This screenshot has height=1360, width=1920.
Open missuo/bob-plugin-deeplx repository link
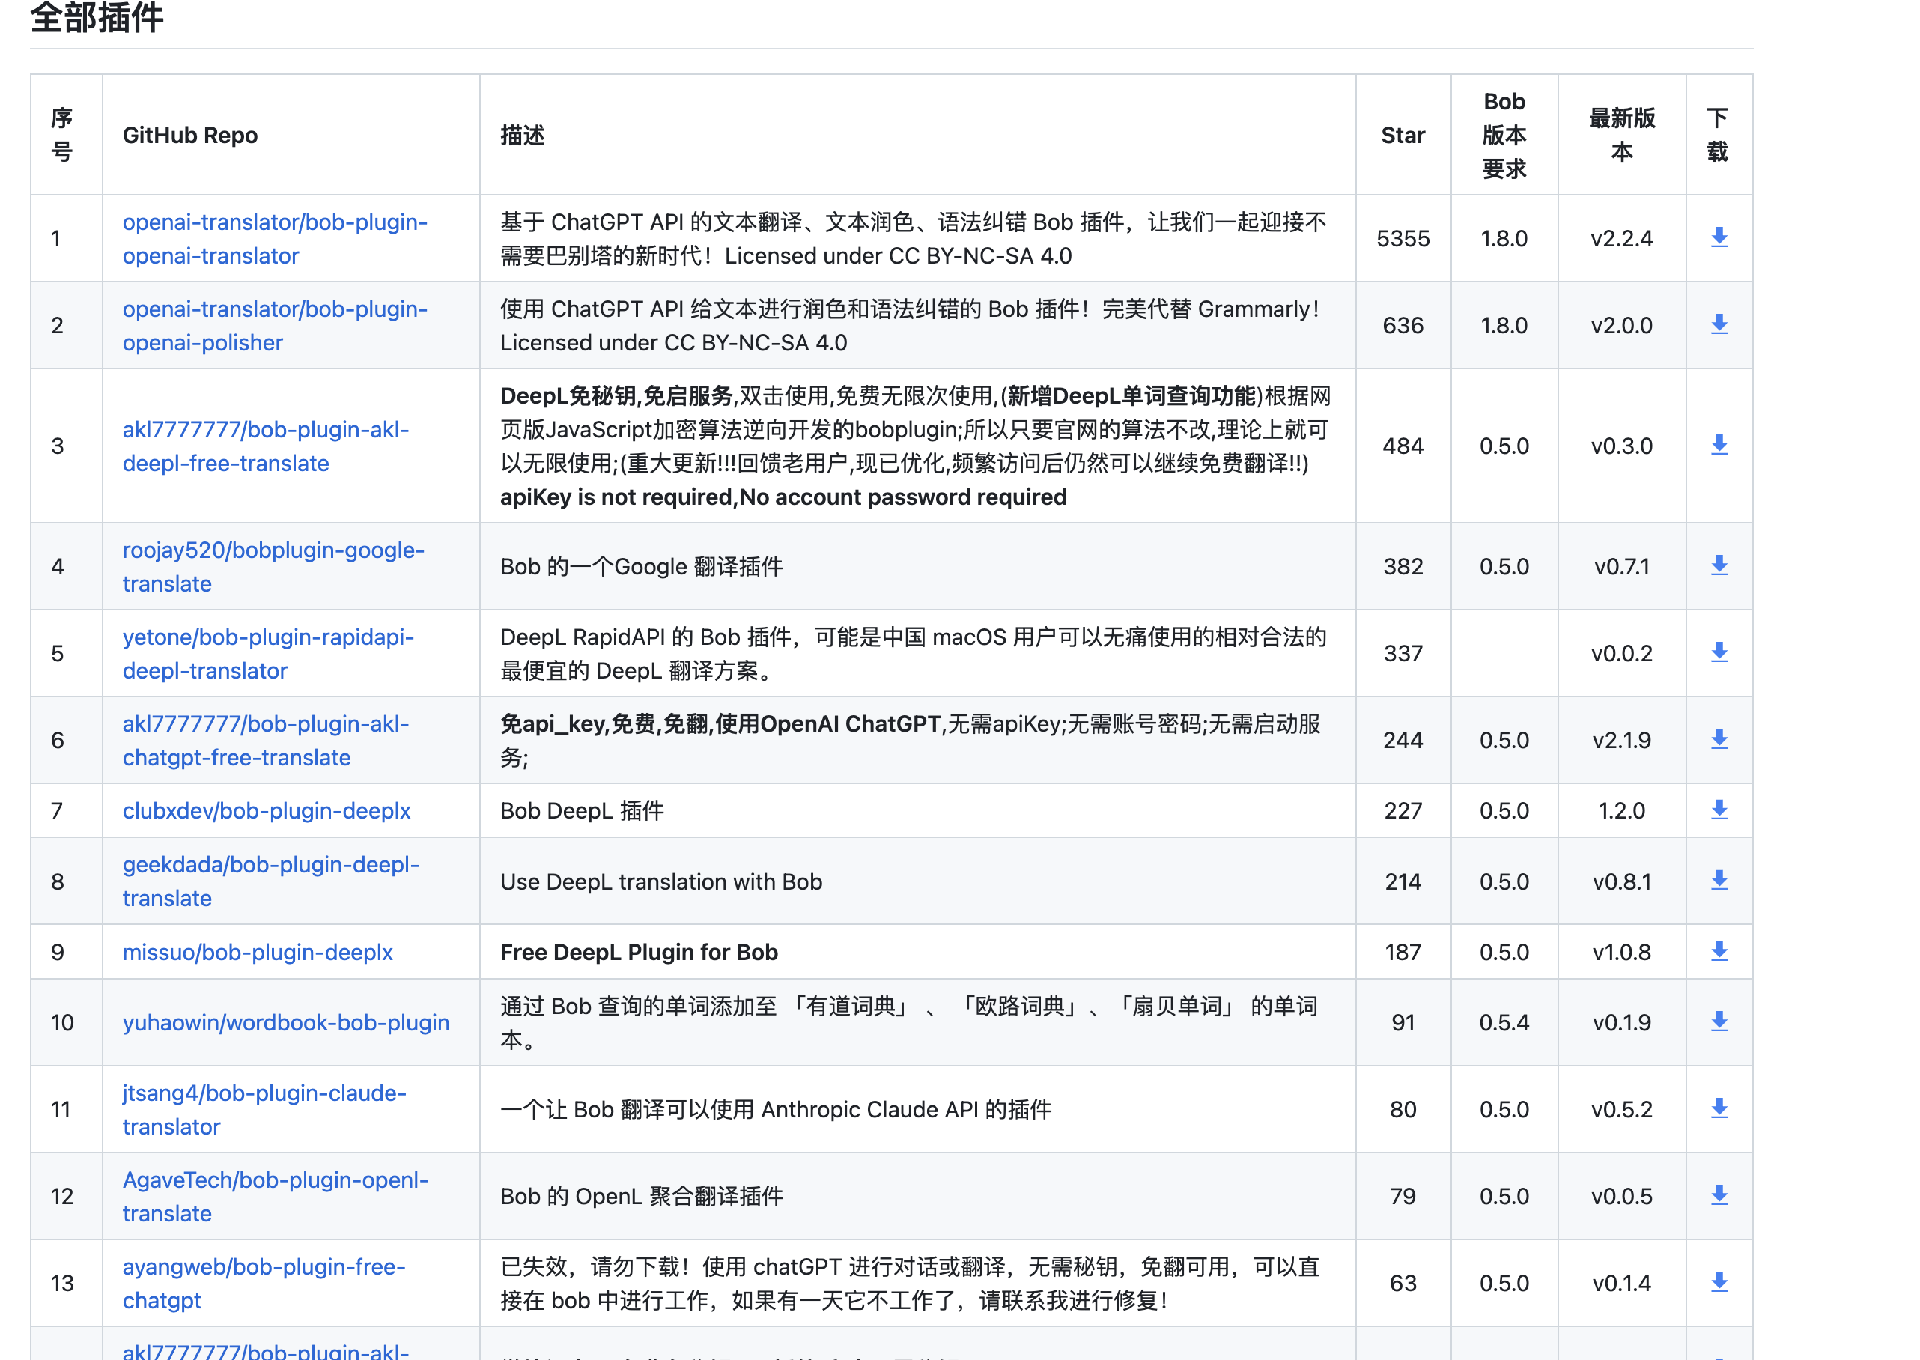click(x=257, y=952)
